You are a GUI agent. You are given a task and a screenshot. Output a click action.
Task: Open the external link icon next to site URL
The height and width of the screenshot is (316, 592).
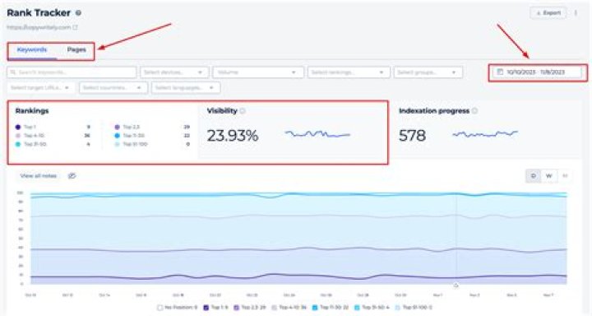point(75,27)
